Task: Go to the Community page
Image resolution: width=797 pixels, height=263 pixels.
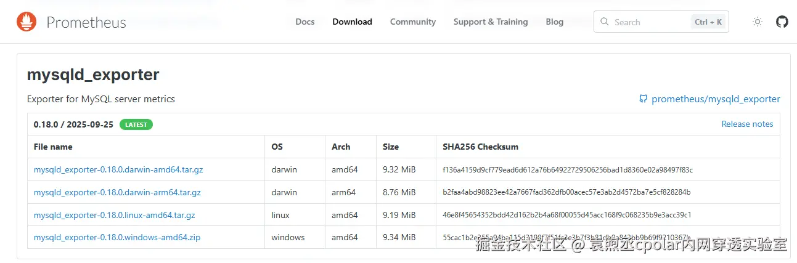Action: [412, 22]
